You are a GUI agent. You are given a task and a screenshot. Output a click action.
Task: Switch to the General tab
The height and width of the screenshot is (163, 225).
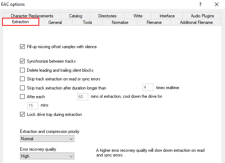pos(55,22)
